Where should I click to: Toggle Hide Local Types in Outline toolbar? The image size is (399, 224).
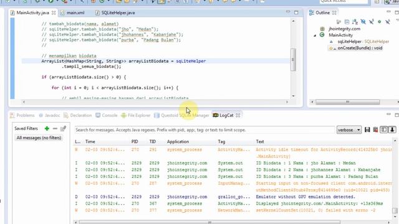tap(388, 22)
